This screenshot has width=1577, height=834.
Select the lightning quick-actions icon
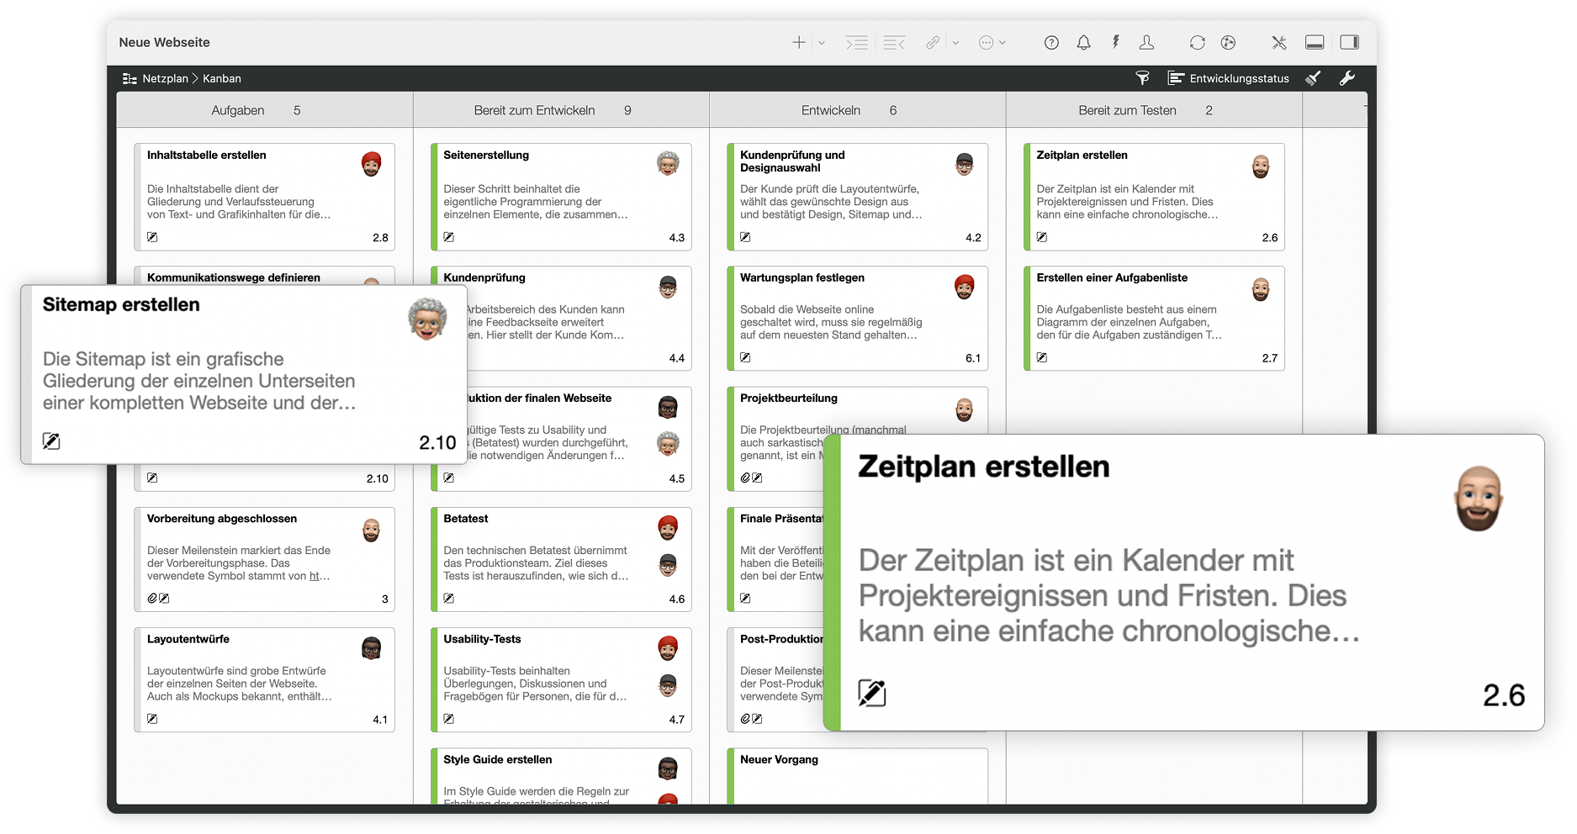1115,42
